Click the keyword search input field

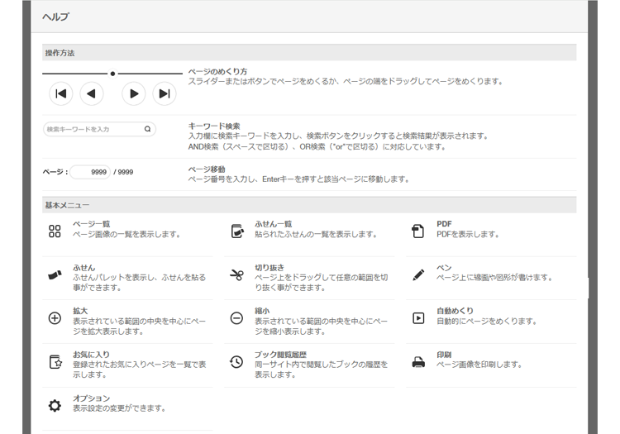93,129
